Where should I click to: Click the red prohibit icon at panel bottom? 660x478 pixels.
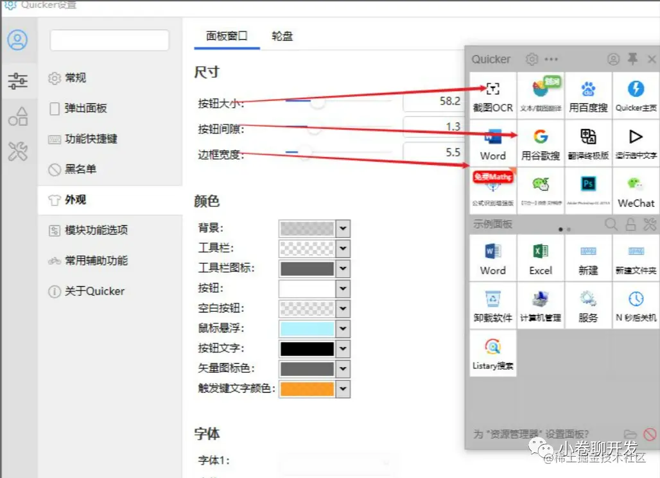tap(650, 434)
